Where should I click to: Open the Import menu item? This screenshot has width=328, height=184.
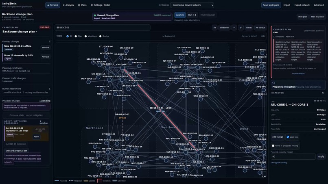pos(286,5)
